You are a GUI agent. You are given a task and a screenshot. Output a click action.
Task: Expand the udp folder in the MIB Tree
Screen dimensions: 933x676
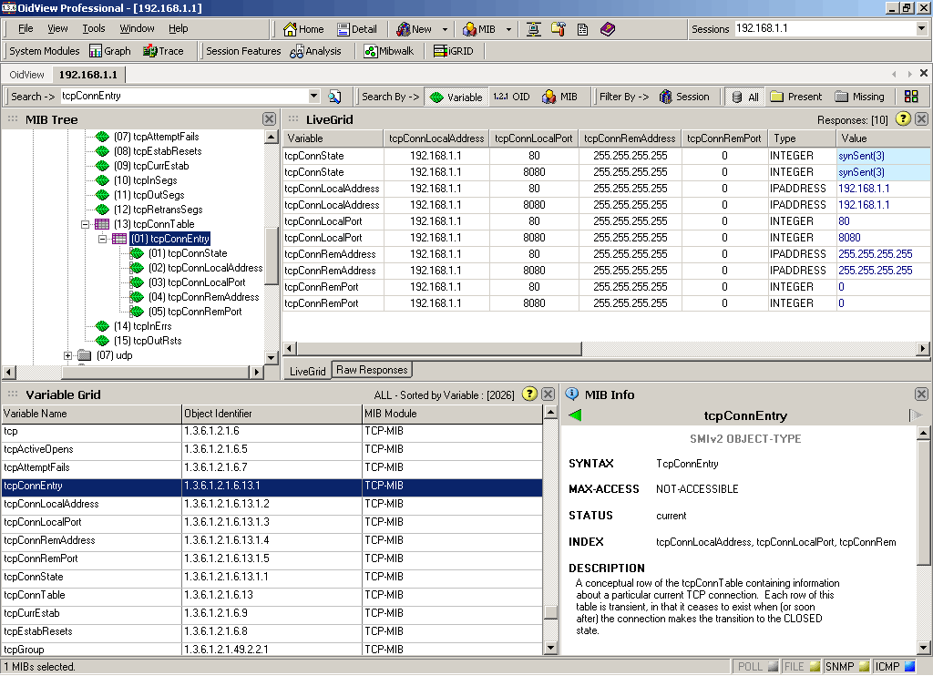coord(68,355)
